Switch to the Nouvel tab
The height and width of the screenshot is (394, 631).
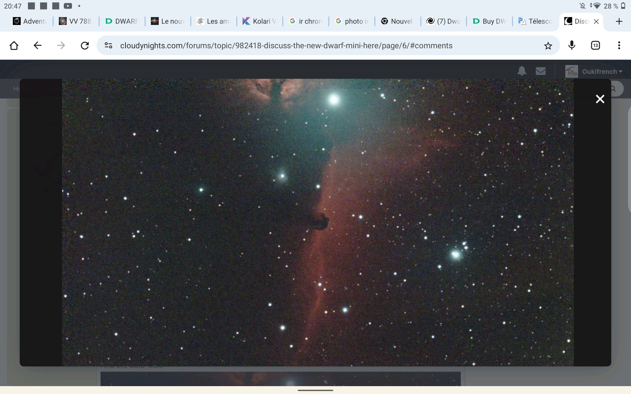(397, 21)
